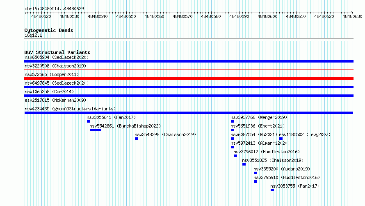Click the nsv5972413 blue marker
This screenshot has width=365, height=206.
pyautogui.click(x=233, y=147)
